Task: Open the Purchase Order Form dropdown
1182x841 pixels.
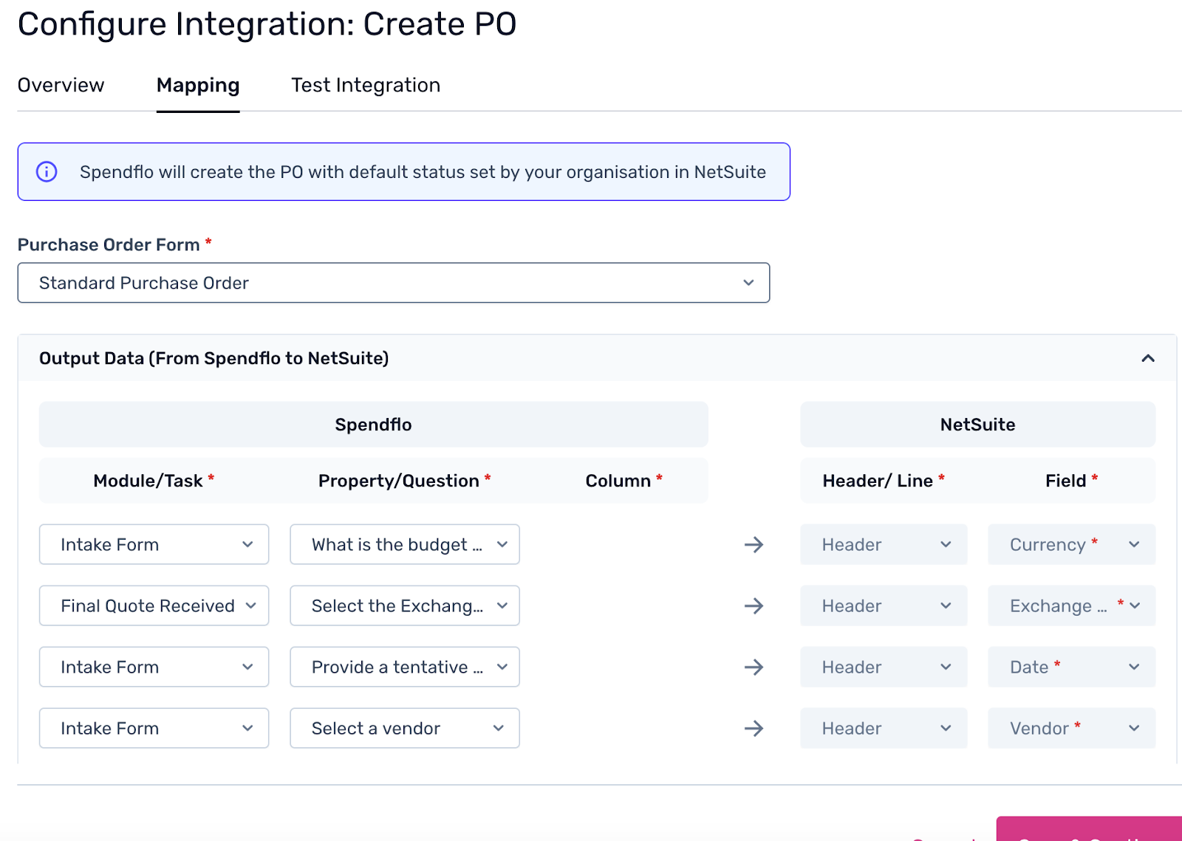Action: tap(393, 283)
